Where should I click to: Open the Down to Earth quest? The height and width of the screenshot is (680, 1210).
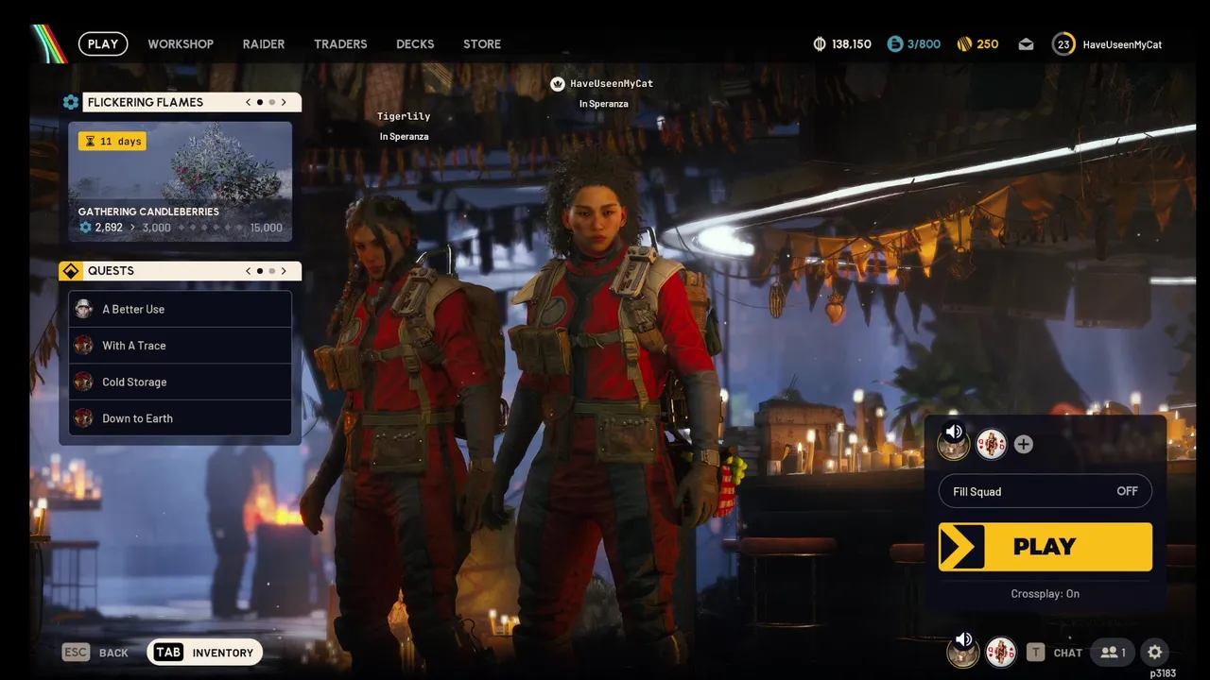[x=180, y=418]
